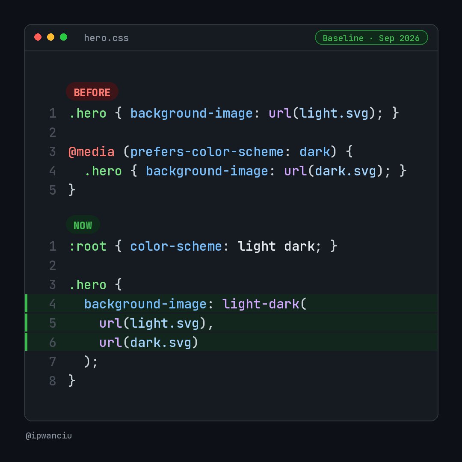
Task: Select the hero.css file title
Action: [x=107, y=38]
